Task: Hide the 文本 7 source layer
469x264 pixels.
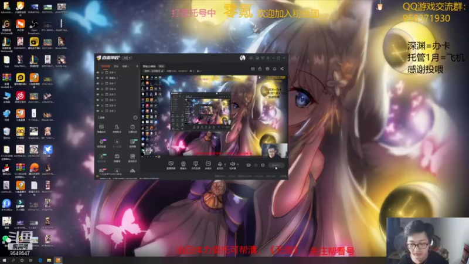Action: pyautogui.click(x=97, y=83)
